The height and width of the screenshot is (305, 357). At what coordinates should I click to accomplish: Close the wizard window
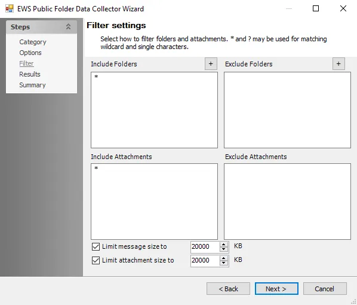(x=343, y=8)
